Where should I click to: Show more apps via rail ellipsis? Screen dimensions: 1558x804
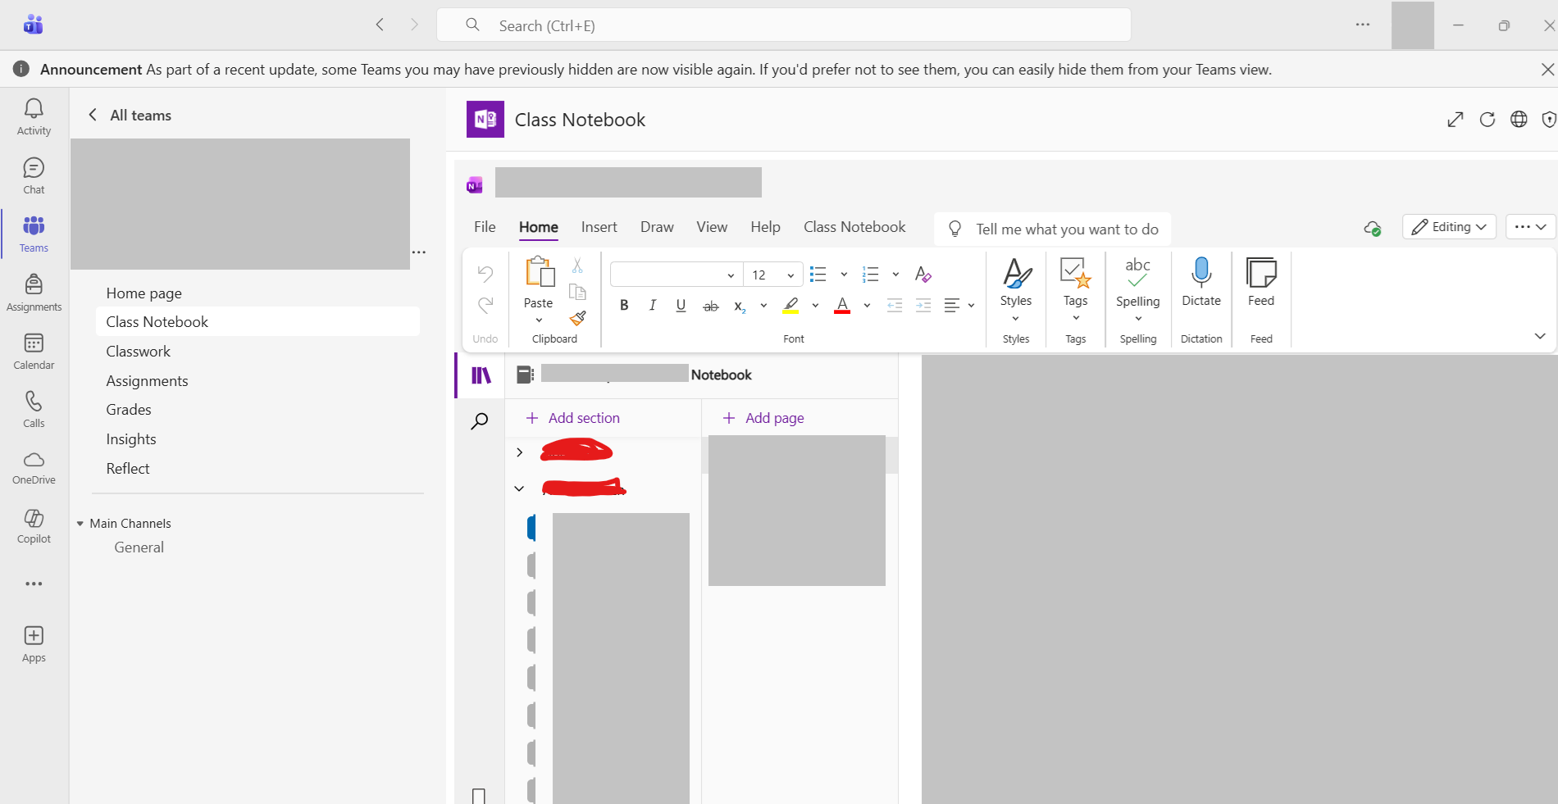coord(34,584)
